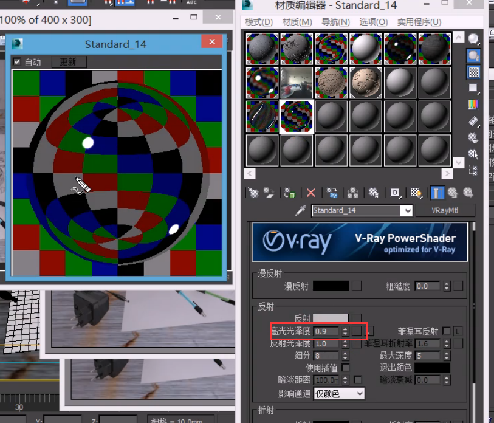Click the Make Preview filmstrip icon
The image size is (494, 423).
tap(473, 121)
